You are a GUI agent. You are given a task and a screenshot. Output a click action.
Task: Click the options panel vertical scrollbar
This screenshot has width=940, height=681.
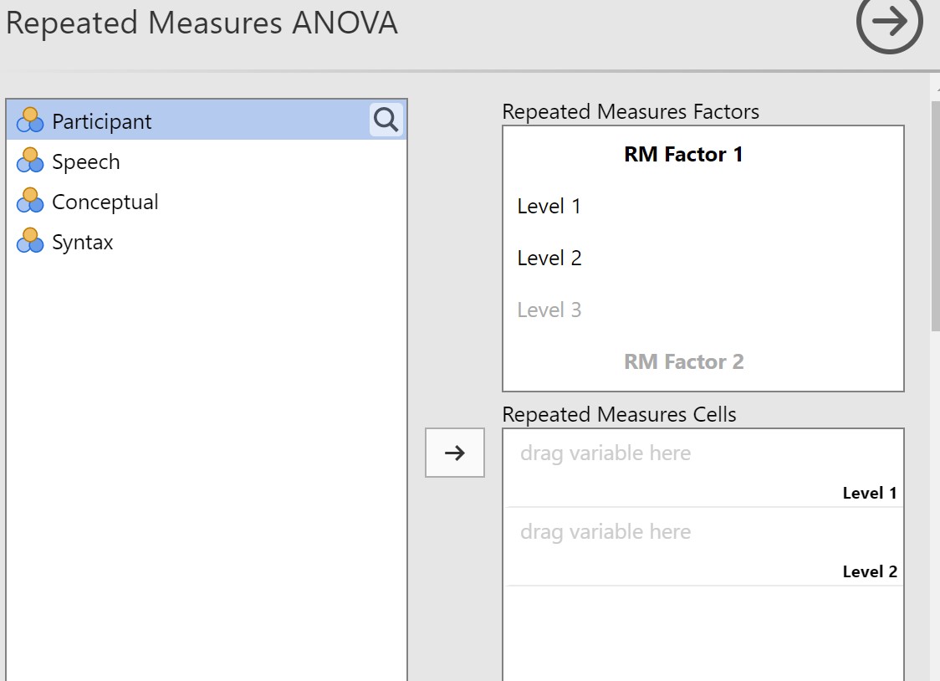[x=935, y=216]
